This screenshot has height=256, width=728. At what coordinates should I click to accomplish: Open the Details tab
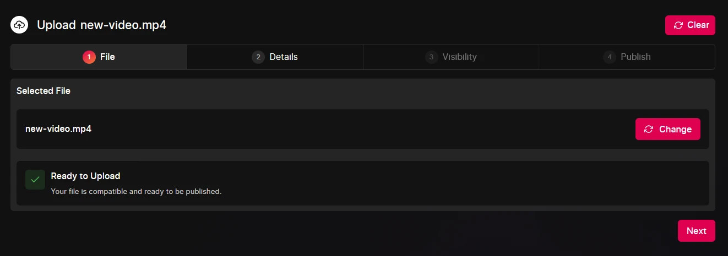coord(284,57)
